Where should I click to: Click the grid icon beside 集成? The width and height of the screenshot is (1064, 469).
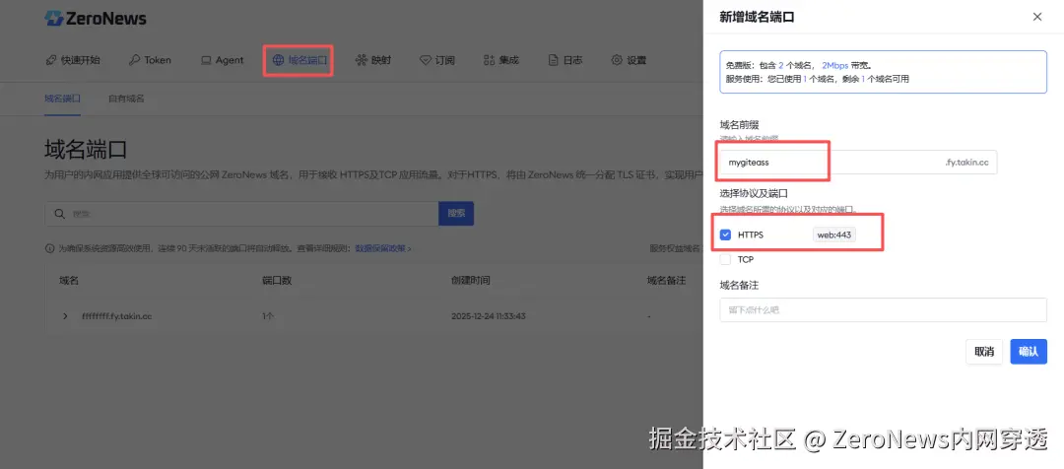tap(490, 60)
